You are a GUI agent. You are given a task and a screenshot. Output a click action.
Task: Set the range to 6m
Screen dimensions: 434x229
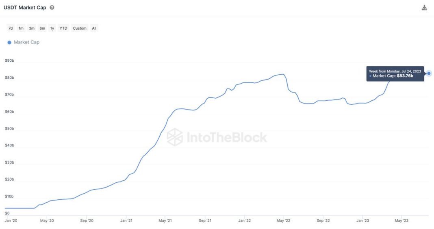point(42,28)
